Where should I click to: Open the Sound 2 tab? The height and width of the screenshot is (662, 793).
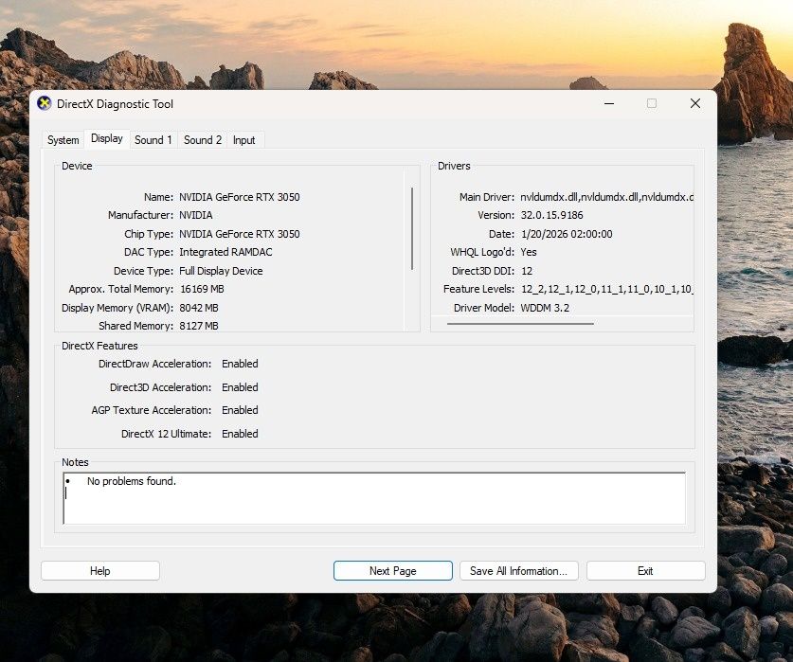[203, 140]
